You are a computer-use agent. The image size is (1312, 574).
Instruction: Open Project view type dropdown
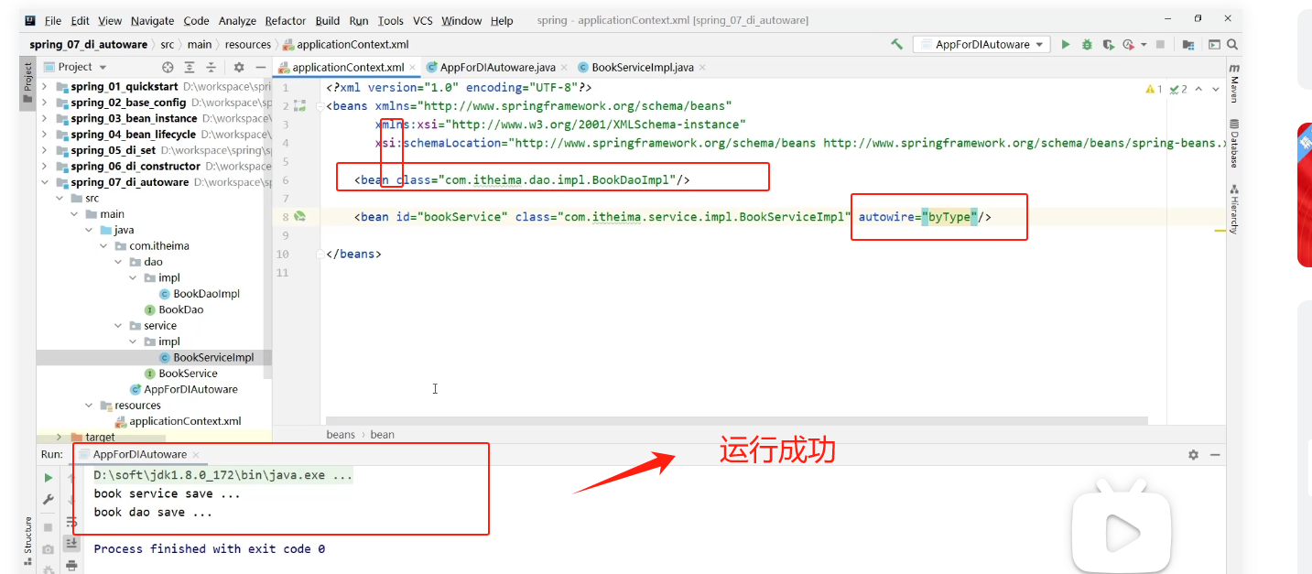click(x=103, y=67)
